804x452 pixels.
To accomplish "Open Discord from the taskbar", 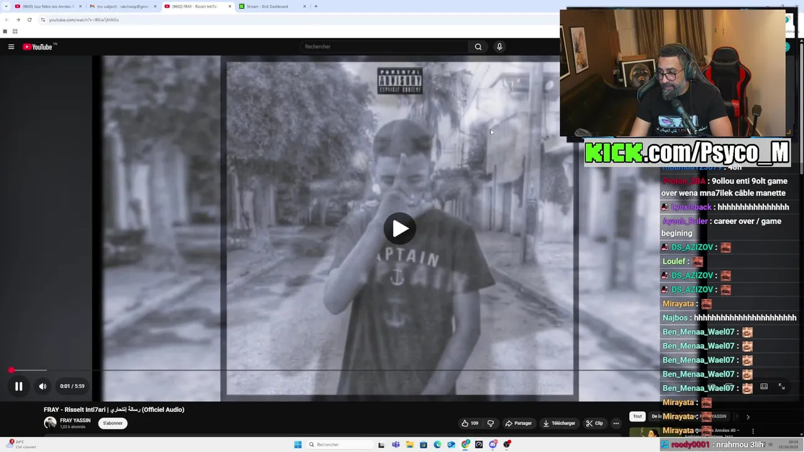I will point(493,444).
